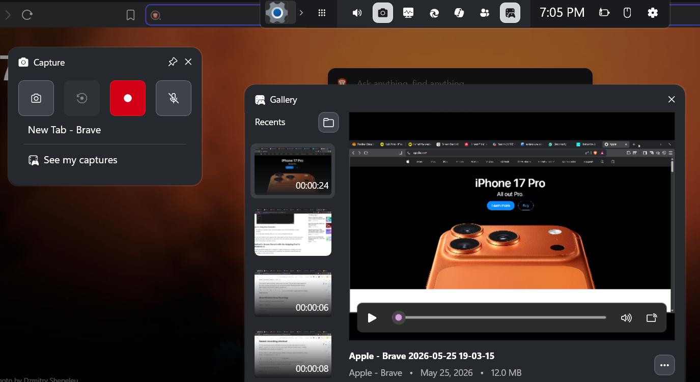Click the purple playhead knob
Screen dimensions: 700x382
[399, 317]
